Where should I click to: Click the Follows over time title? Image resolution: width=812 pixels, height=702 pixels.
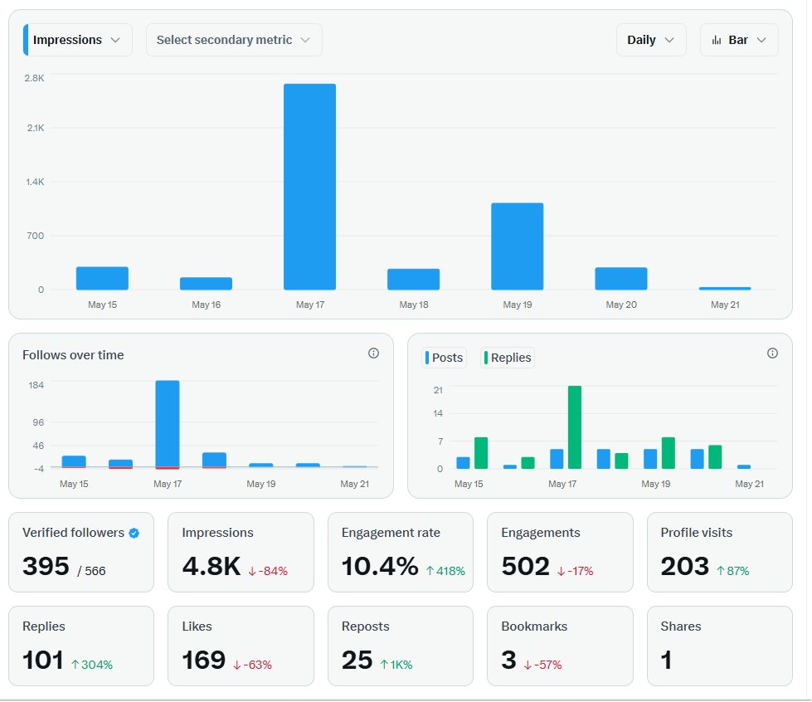point(73,355)
